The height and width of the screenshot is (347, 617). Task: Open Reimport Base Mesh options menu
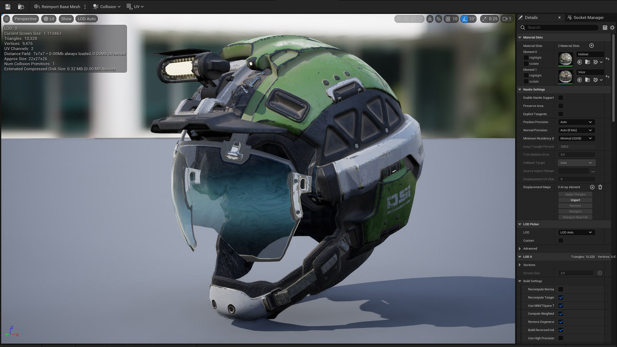point(85,6)
